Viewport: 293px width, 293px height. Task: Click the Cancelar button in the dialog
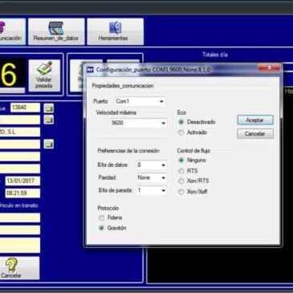click(255, 133)
